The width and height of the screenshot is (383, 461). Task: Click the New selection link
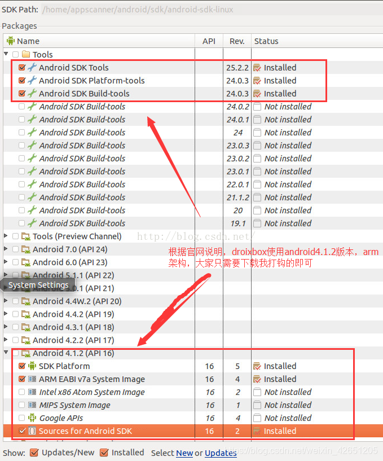tap(184, 453)
